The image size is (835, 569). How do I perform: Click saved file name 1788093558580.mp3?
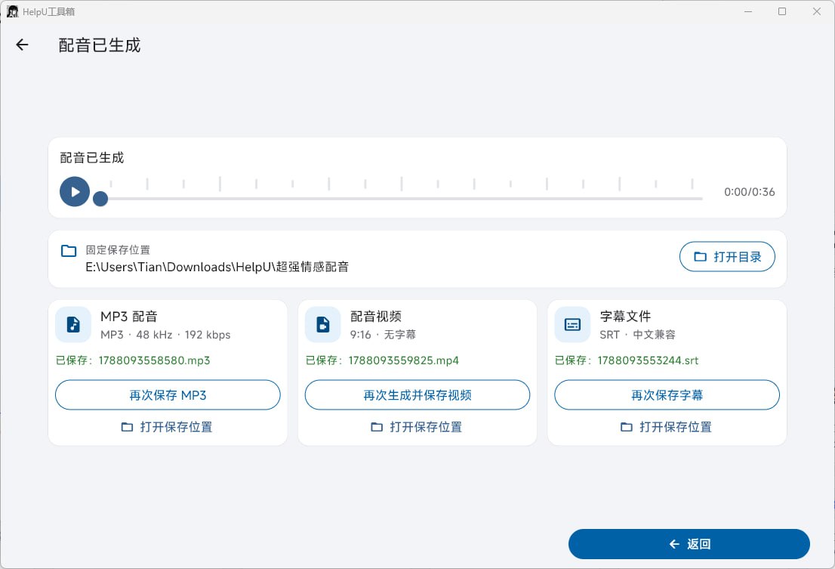[155, 360]
